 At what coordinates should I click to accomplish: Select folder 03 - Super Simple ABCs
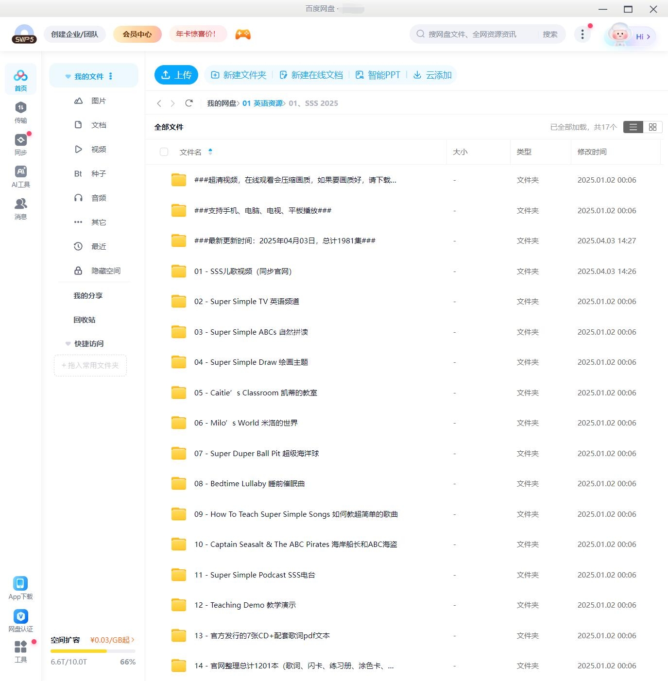click(x=404, y=332)
